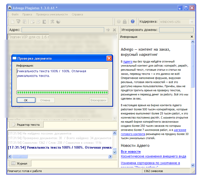Screen dimensions: 198x180
Task: Click the green progress bar in dialog
Action: coord(62,93)
